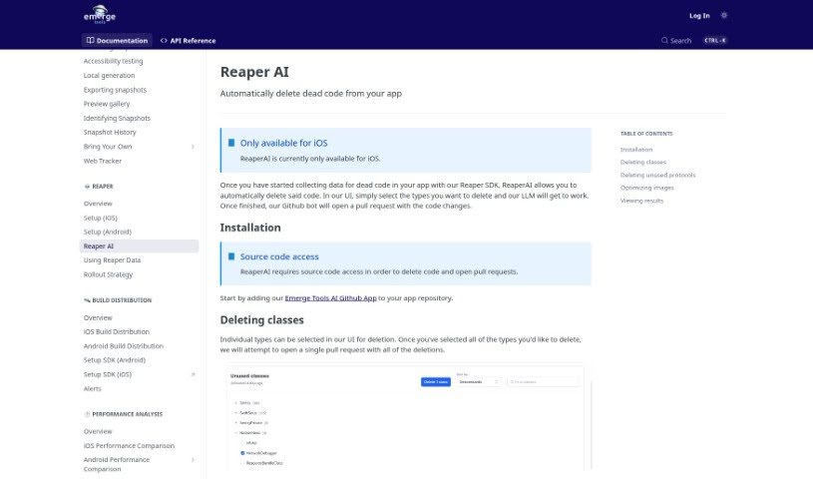Open the external Setup SDK (iOS) arrow
The image size is (813, 479).
pyautogui.click(x=193, y=374)
